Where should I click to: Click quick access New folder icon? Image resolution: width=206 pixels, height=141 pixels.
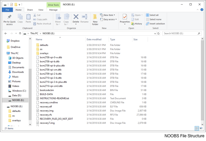(16, 5)
